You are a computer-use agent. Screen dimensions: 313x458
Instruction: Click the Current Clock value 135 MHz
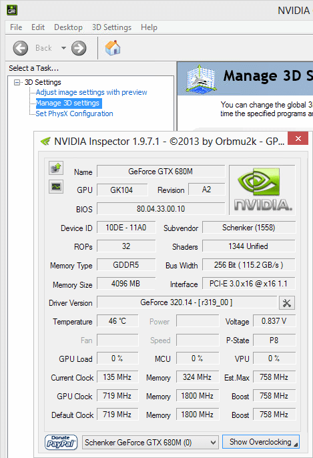point(117,377)
